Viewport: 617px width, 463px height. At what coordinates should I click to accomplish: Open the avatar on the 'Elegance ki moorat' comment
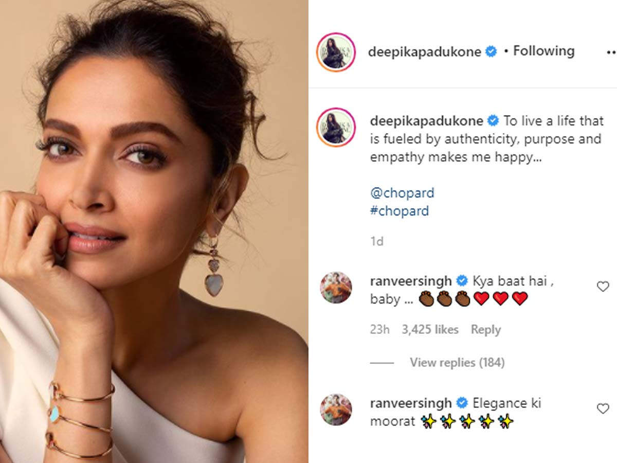(336, 409)
